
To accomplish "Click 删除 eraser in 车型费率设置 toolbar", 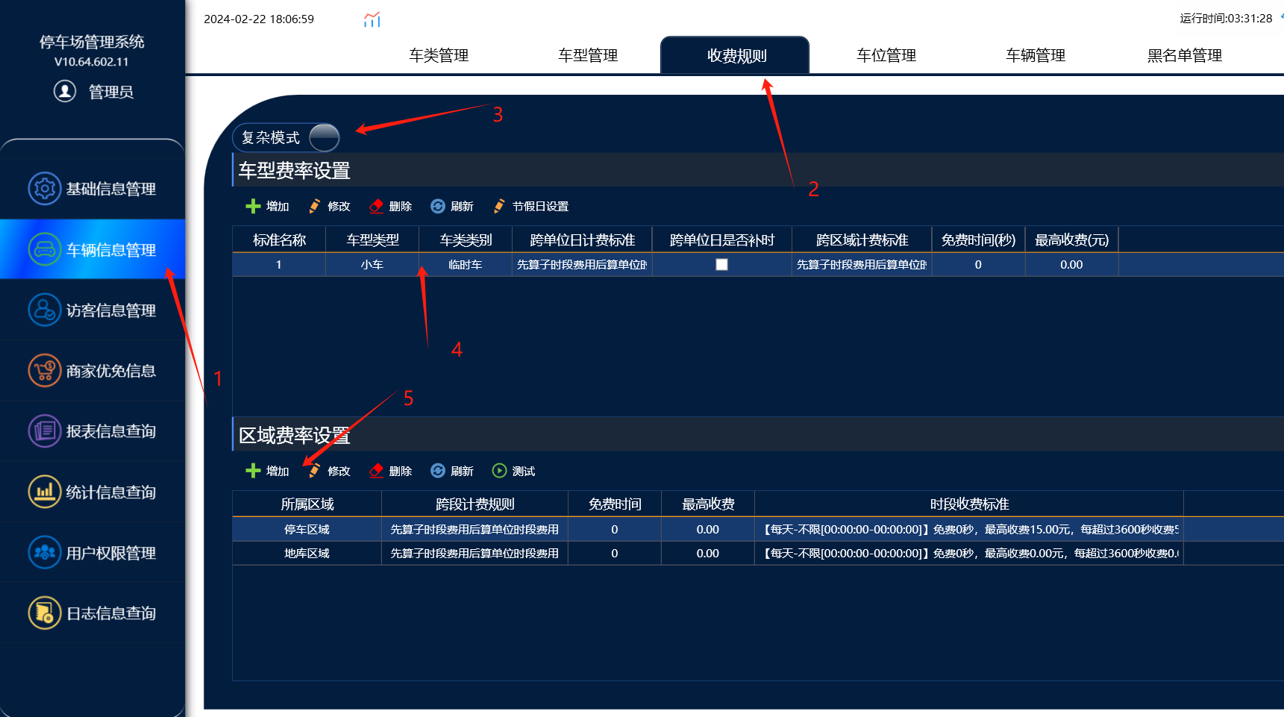I will point(390,206).
